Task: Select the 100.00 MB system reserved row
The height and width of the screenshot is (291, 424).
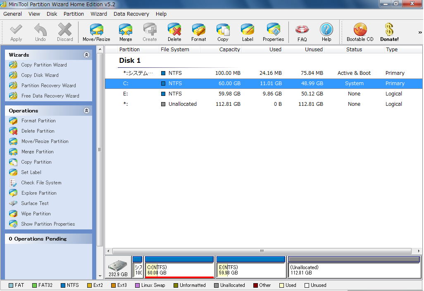Action: [264, 73]
